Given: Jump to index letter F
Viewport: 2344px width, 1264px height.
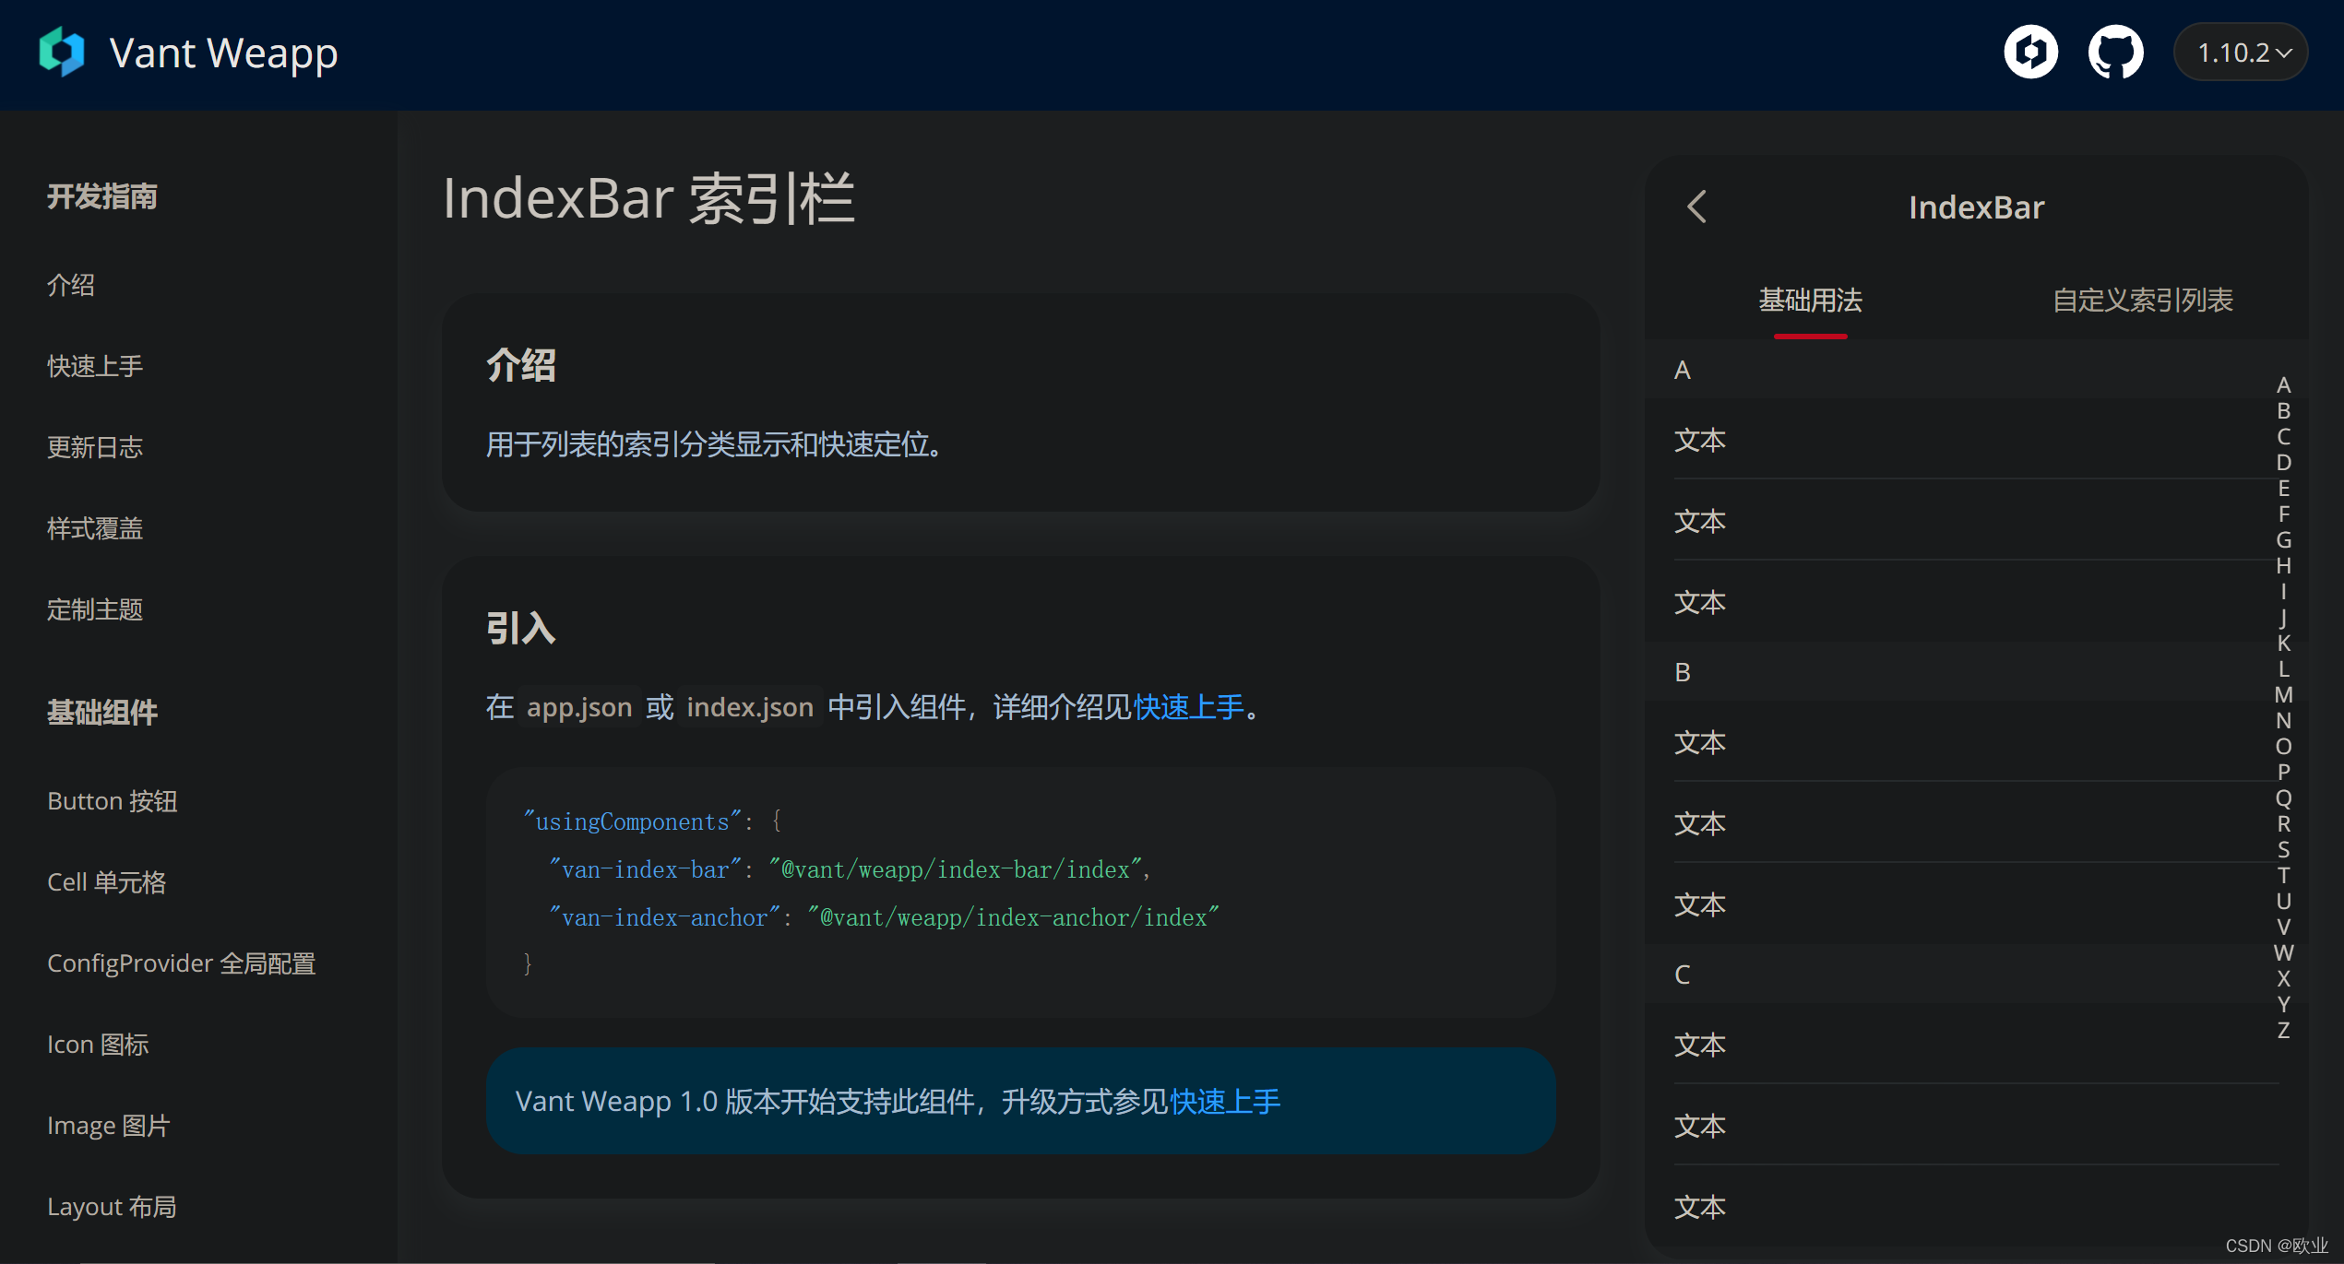Looking at the screenshot, I should coord(2283,514).
